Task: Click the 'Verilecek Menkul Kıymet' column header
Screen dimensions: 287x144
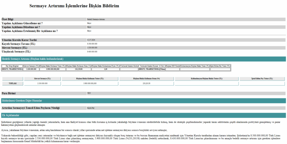Action: click(149, 66)
